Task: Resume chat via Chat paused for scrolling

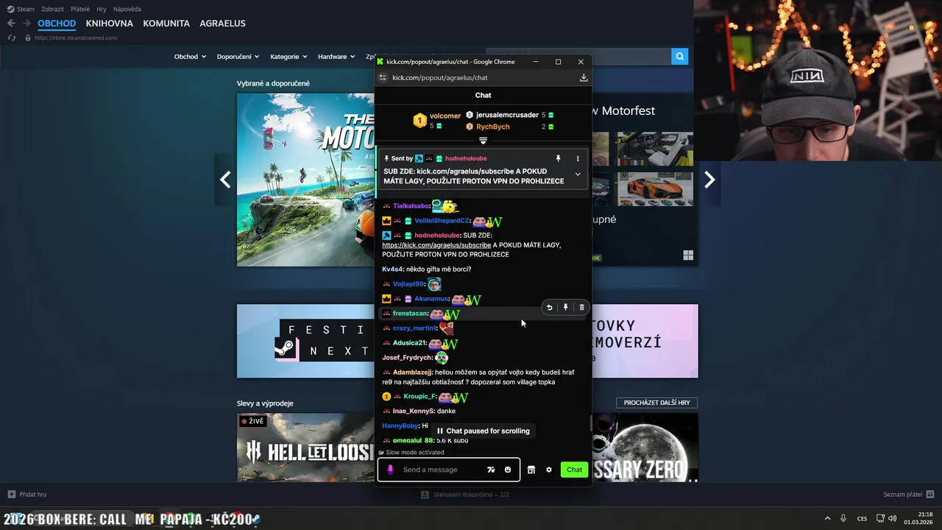Action: (x=483, y=431)
